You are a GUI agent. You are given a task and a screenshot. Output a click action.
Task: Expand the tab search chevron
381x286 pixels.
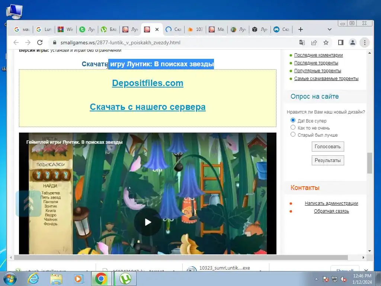point(330,29)
